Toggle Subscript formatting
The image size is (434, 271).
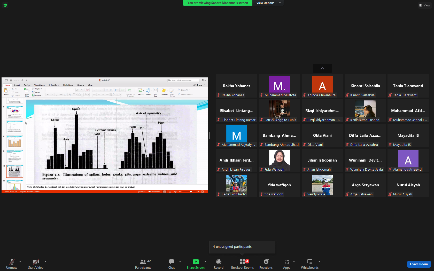(70, 94)
